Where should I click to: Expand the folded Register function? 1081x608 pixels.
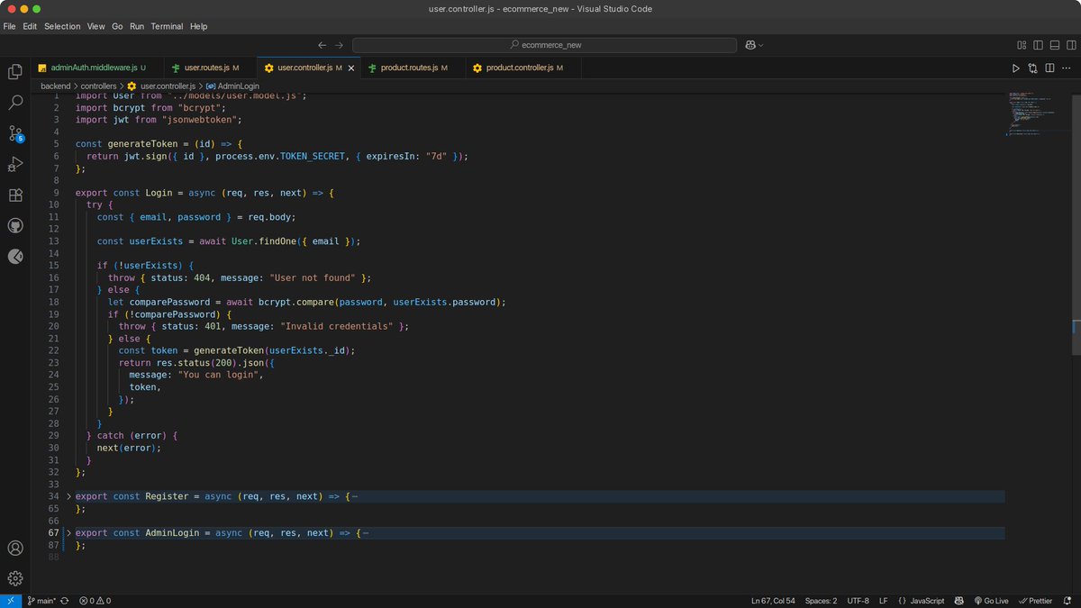click(x=68, y=496)
